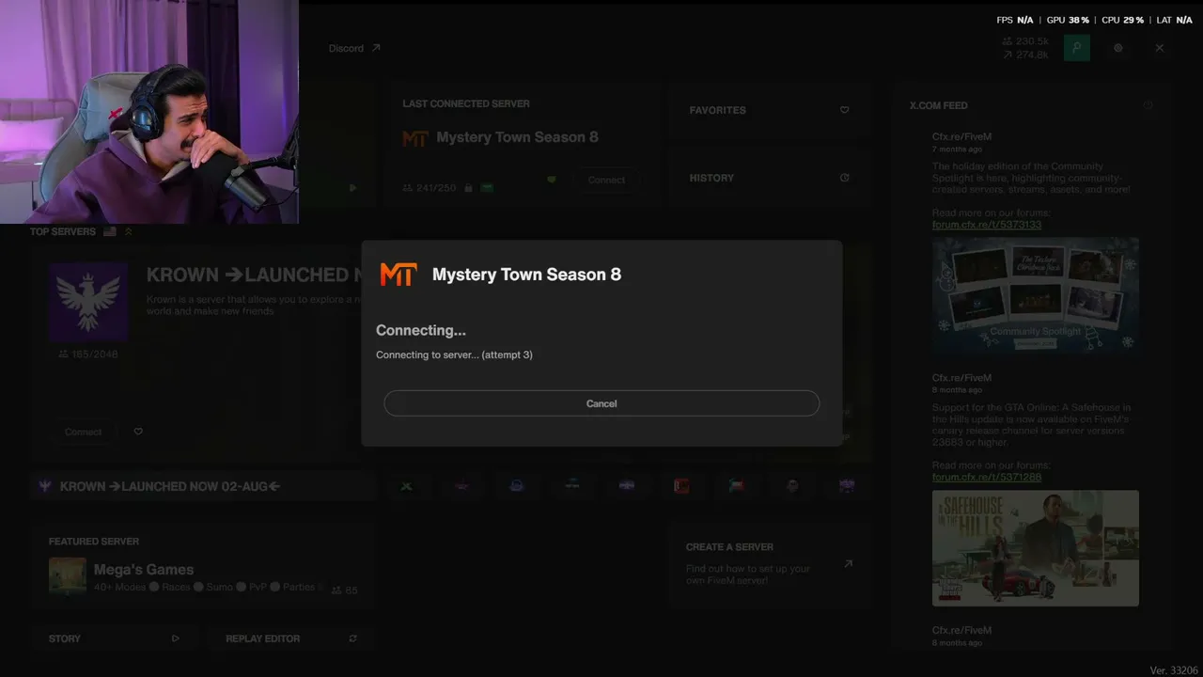Select the last purple server icon in carousel
Viewport: 1203px width, 677px height.
(x=847, y=486)
